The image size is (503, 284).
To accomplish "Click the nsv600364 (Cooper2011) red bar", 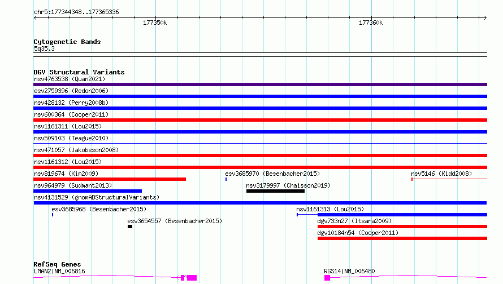I will point(260,120).
